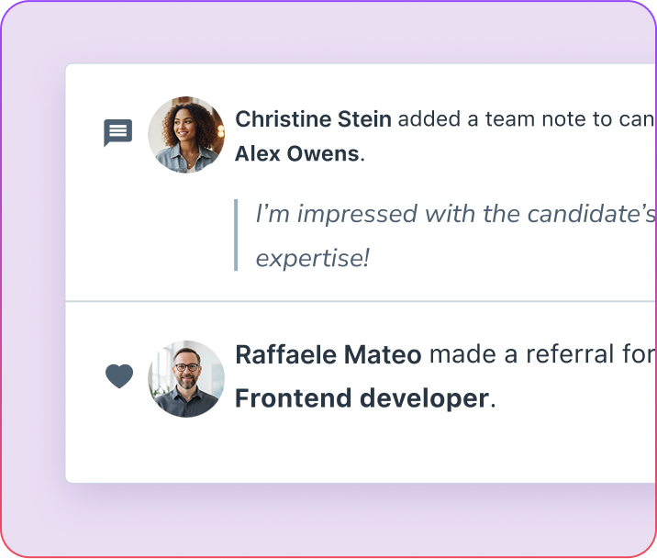Click the team note chat bubble icon

click(118, 133)
